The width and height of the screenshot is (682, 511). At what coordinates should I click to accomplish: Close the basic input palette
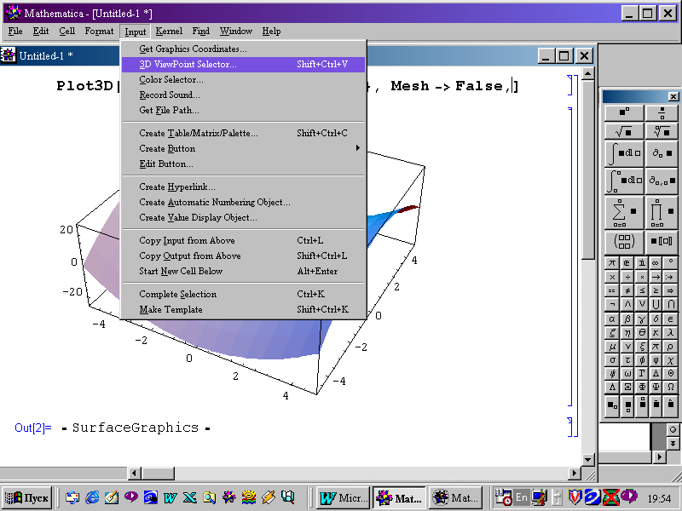[673, 96]
